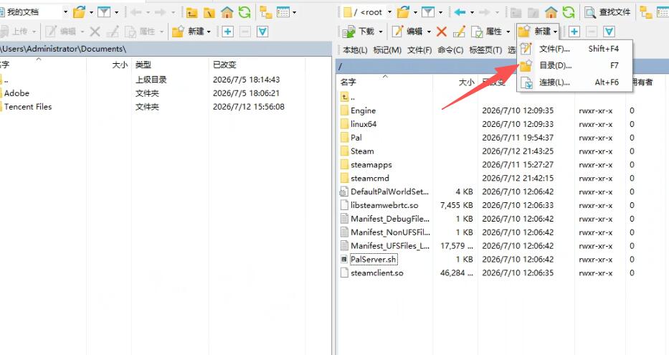Click the local panel refresh icon
This screenshot has height=355, width=669.
tap(245, 12)
